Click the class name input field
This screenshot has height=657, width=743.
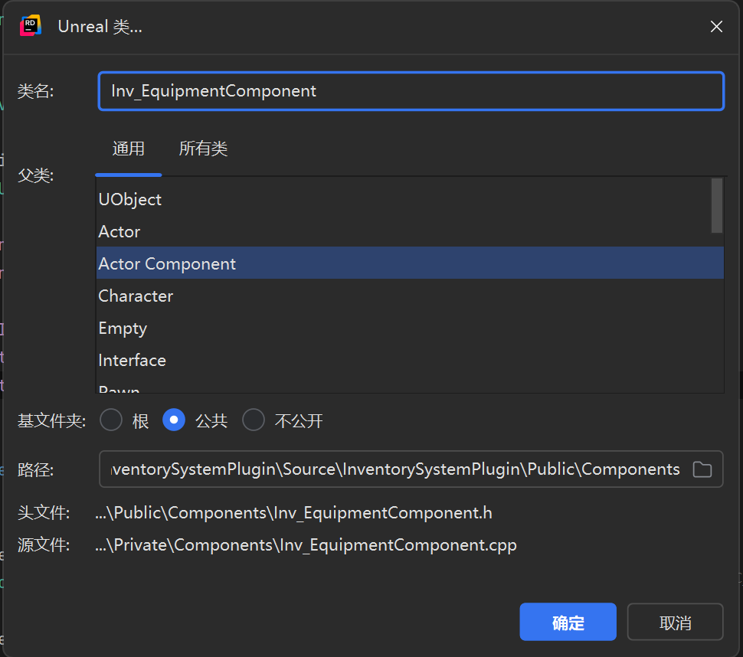coord(411,91)
